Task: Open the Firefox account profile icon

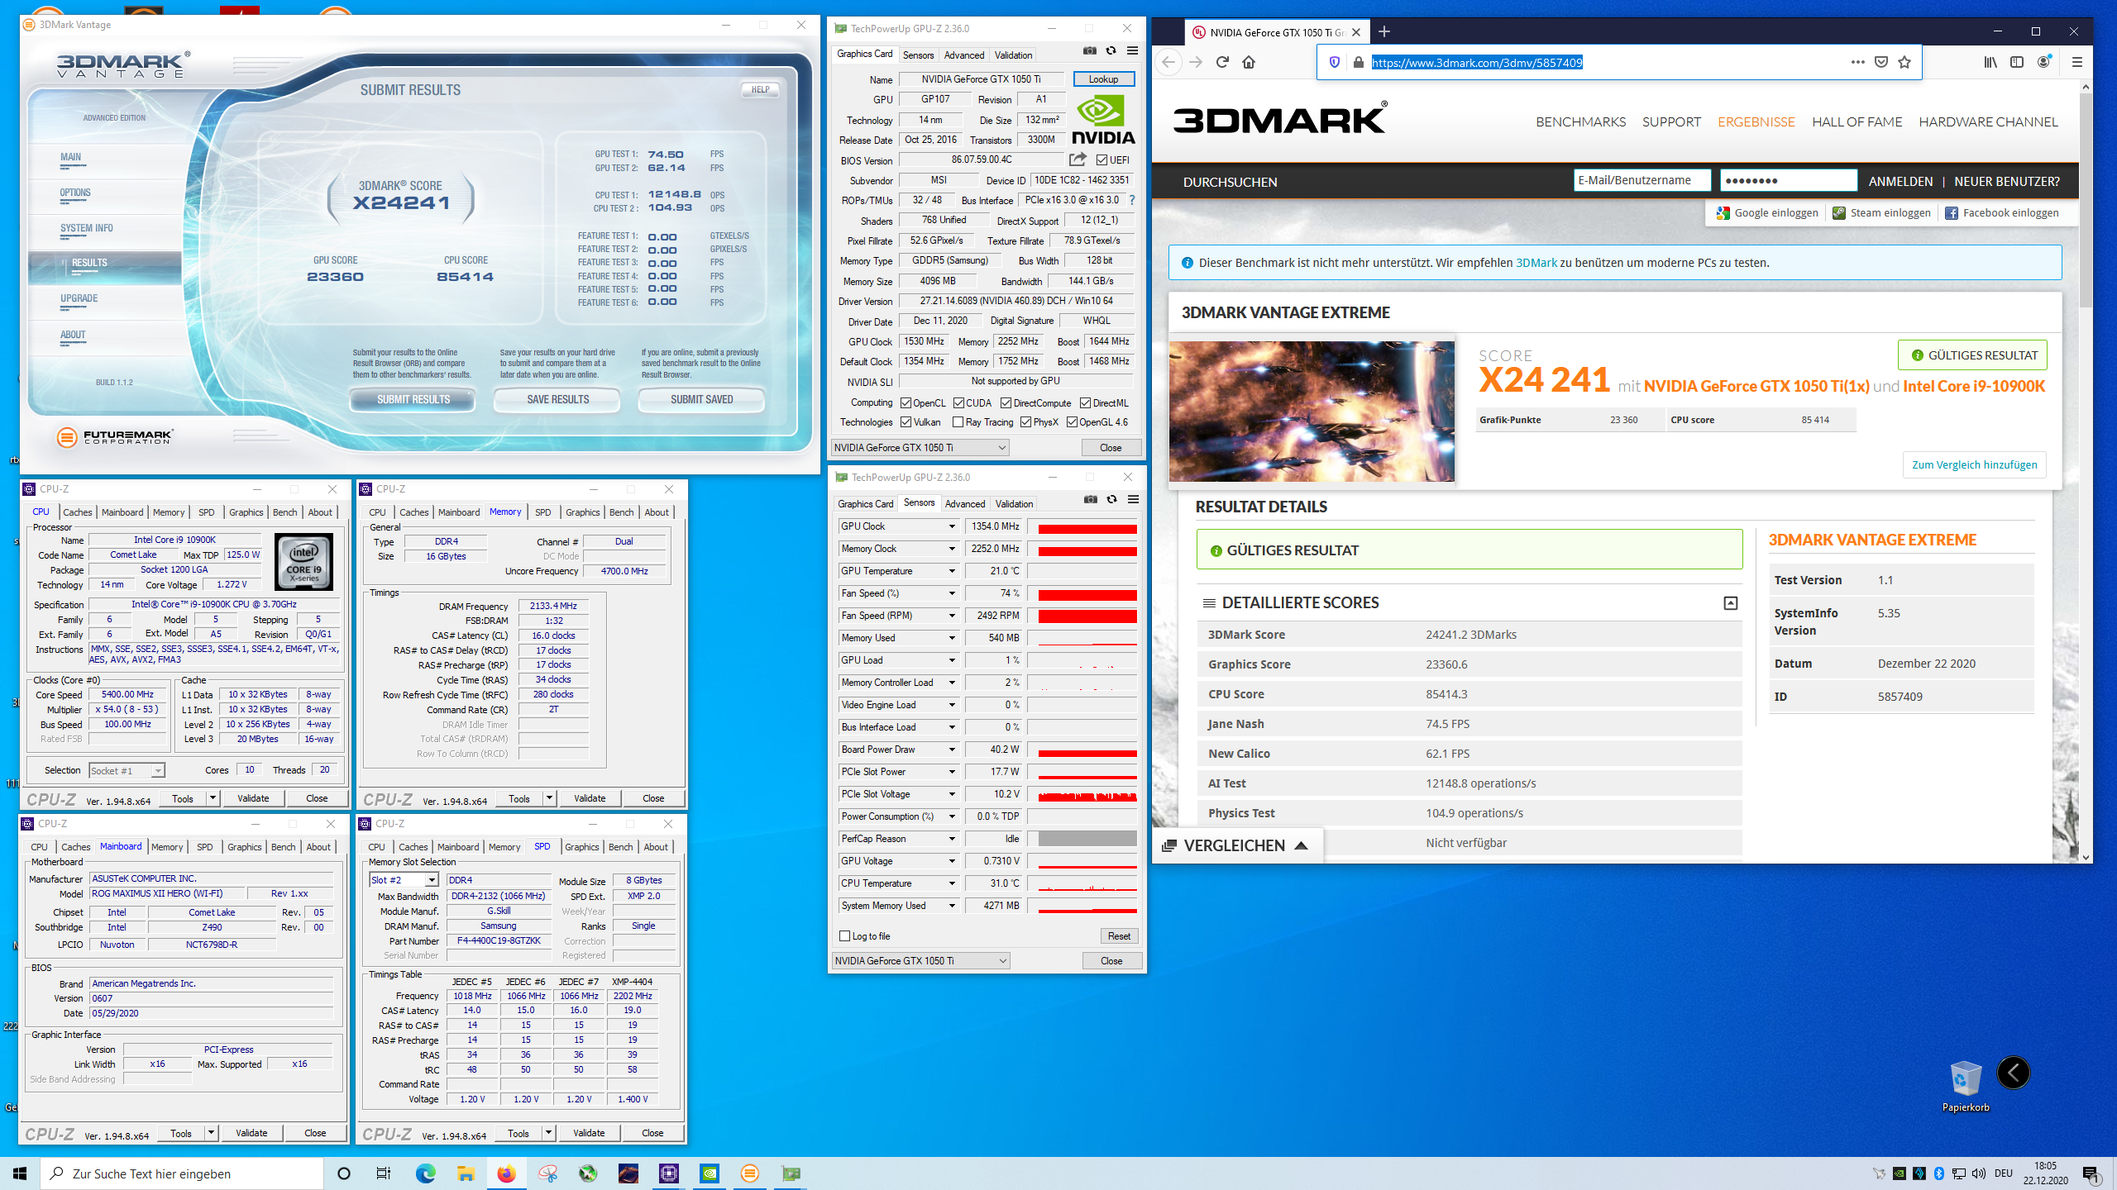Action: (2044, 62)
